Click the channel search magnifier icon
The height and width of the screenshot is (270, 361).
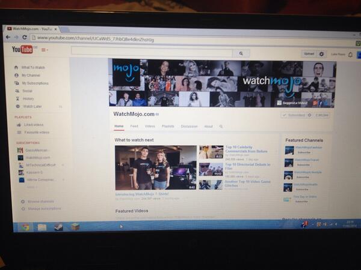tap(221, 127)
